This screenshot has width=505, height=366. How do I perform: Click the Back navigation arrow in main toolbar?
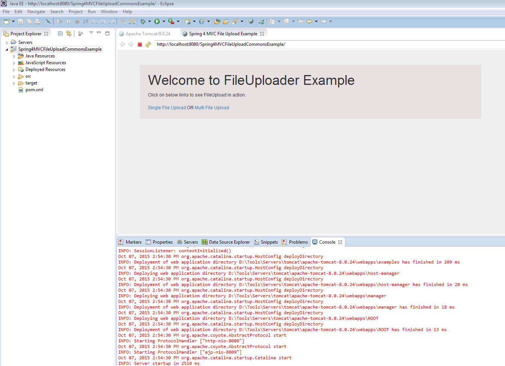309,21
